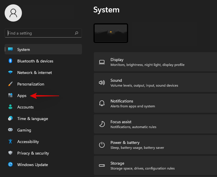Image resolution: width=217 pixels, height=177 pixels.
Task: Click the Network Wi-Fi icon in sidebar
Action: 10,73
